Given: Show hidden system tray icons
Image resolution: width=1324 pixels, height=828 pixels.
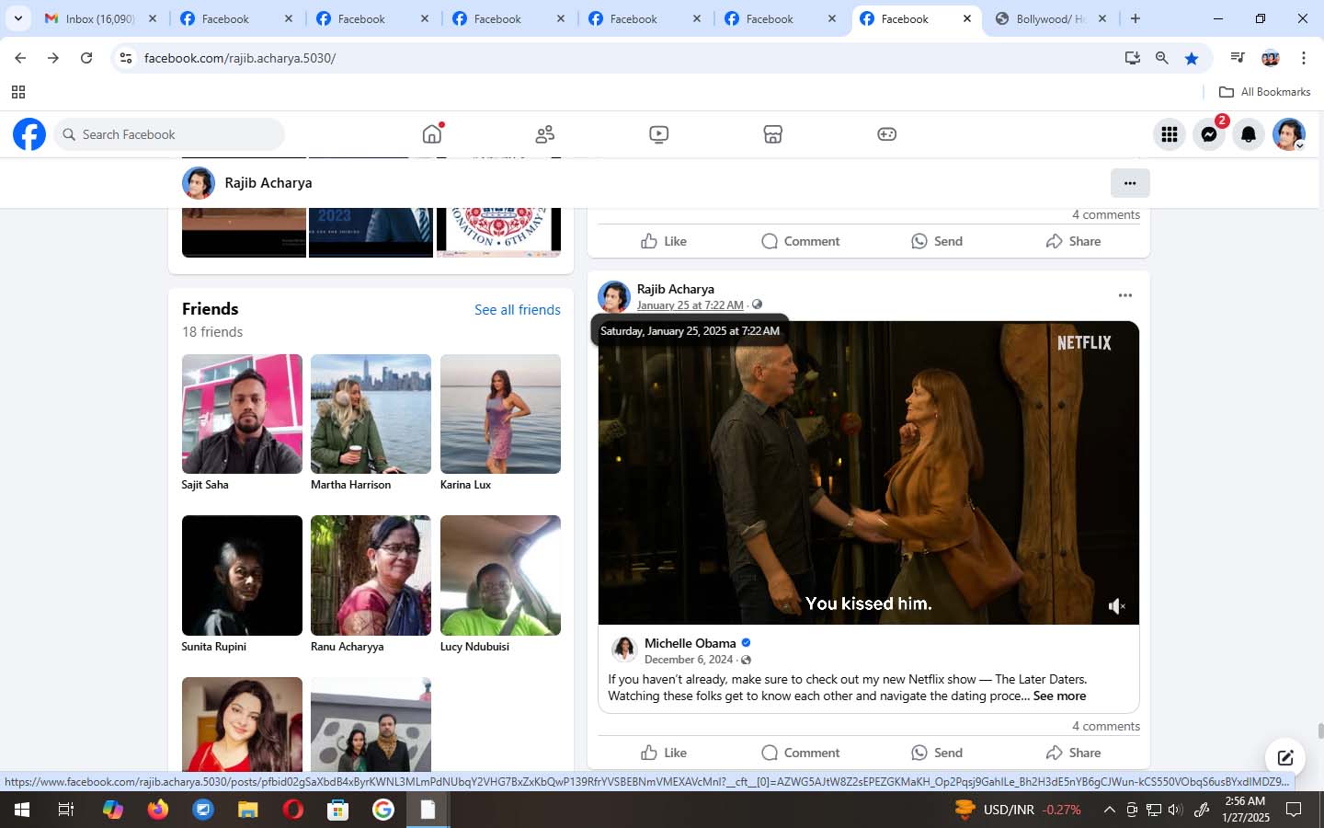Looking at the screenshot, I should pyautogui.click(x=1109, y=810).
